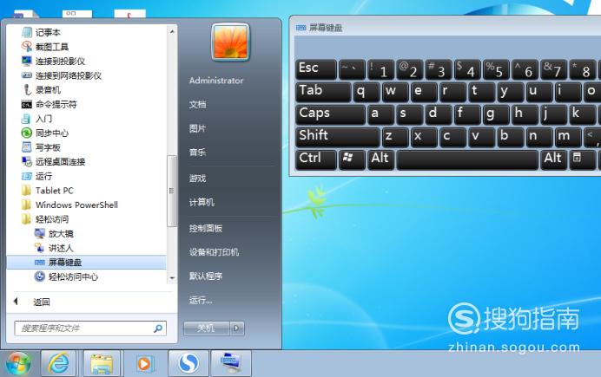Viewport: 601px width, 377px height.
Task: Open shutdown options arrow next to 关机
Action: (237, 328)
